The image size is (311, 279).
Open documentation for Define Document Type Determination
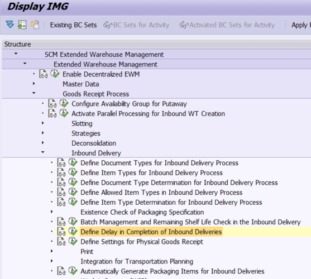[x=61, y=182]
